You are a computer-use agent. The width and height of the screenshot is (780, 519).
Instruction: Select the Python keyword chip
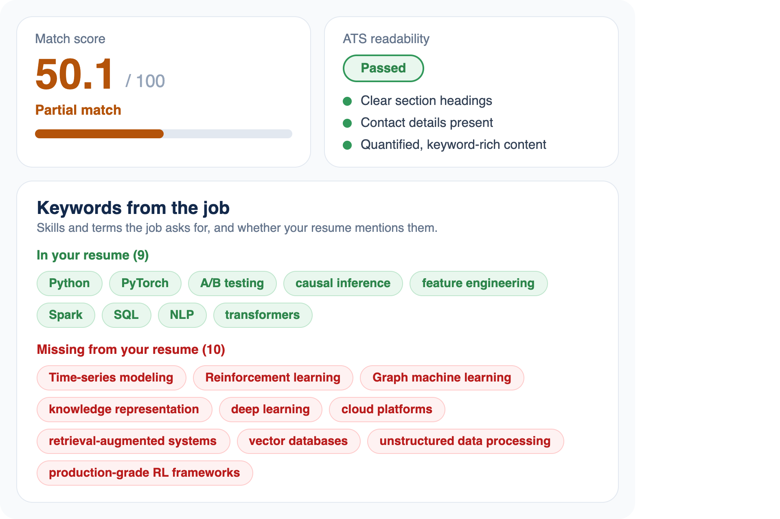point(70,283)
